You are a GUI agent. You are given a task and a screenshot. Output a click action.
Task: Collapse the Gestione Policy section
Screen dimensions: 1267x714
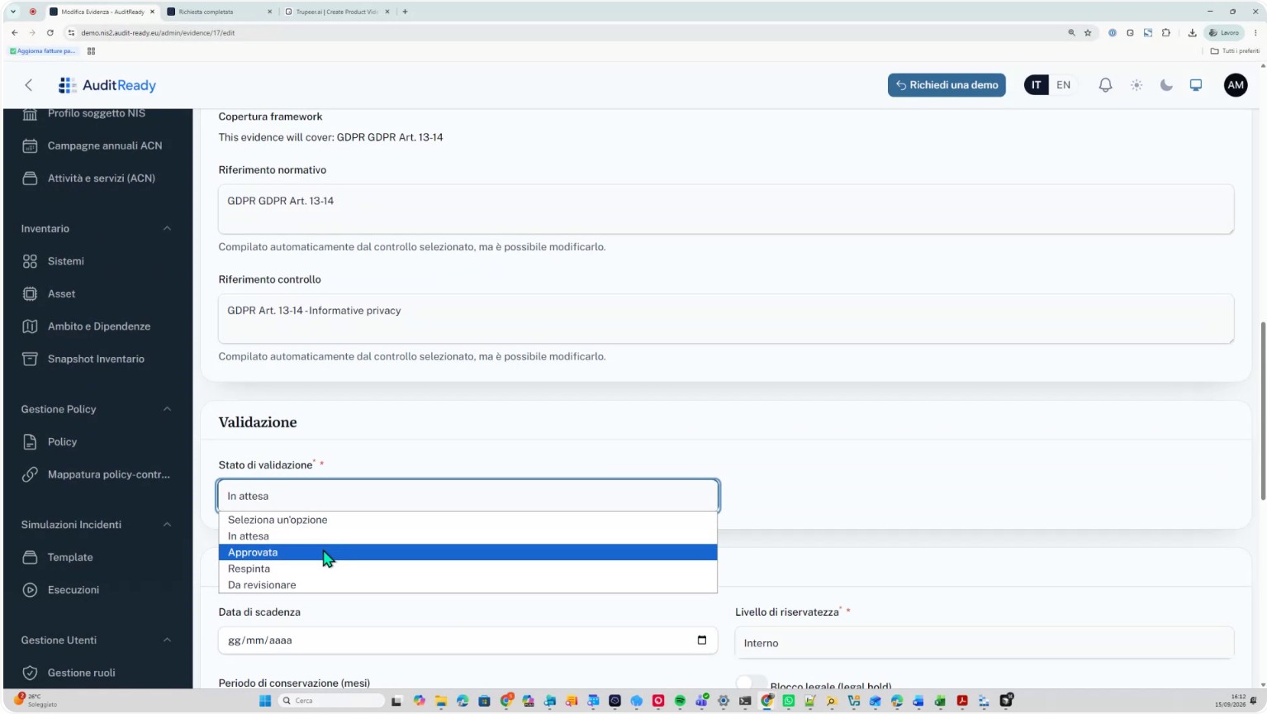[x=167, y=409]
